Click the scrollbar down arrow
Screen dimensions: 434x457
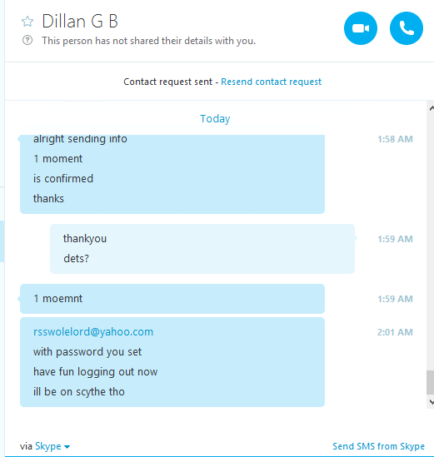tap(431, 402)
